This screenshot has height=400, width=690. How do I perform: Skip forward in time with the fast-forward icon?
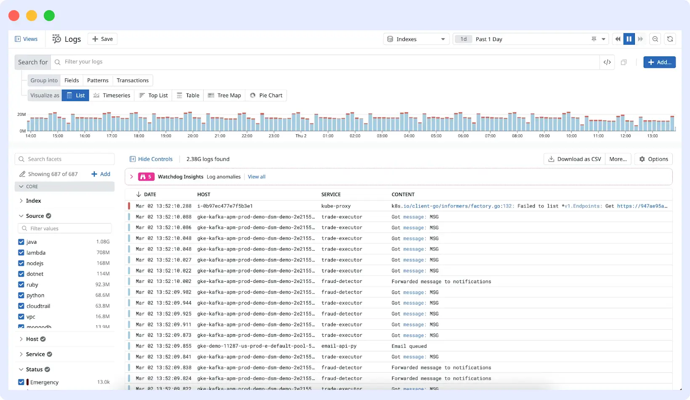[x=641, y=39]
